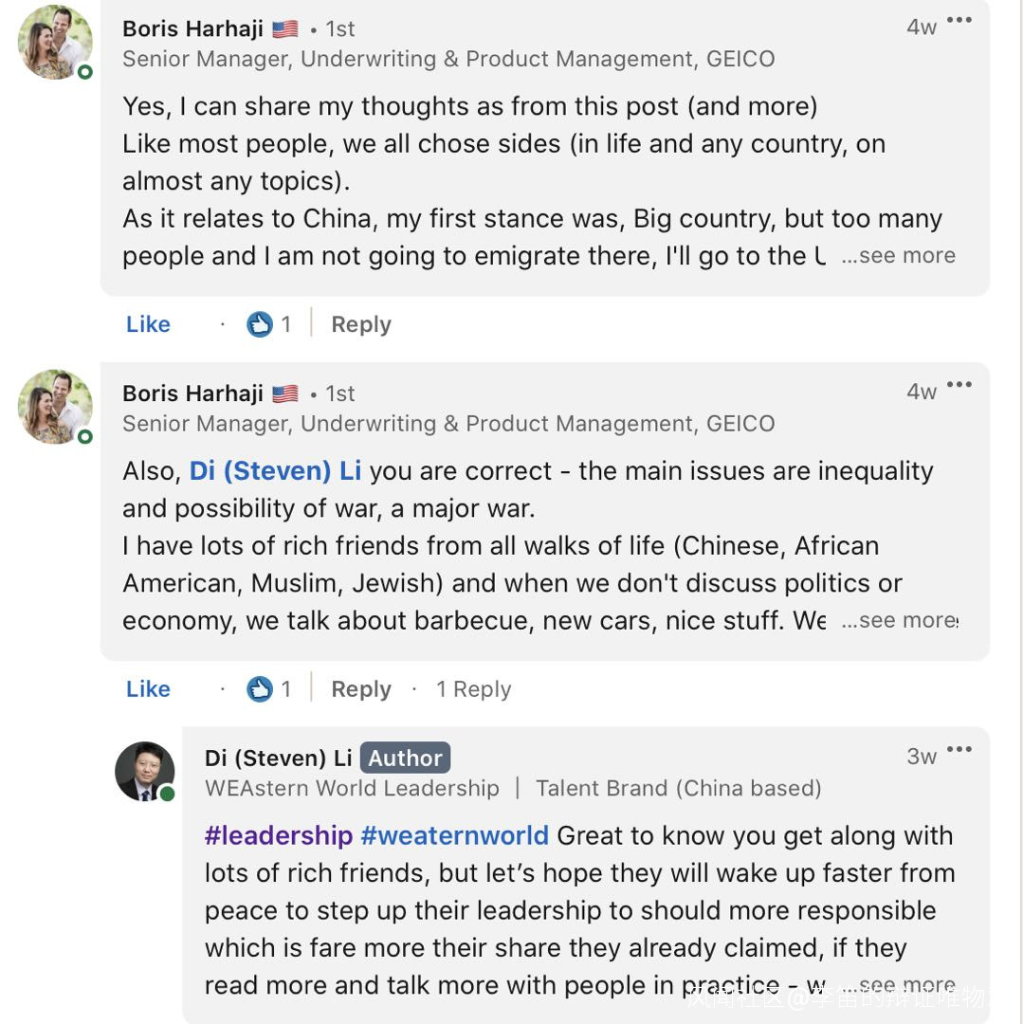Expand second comment with see more
Screen dimensions: 1023x1024
point(898,621)
